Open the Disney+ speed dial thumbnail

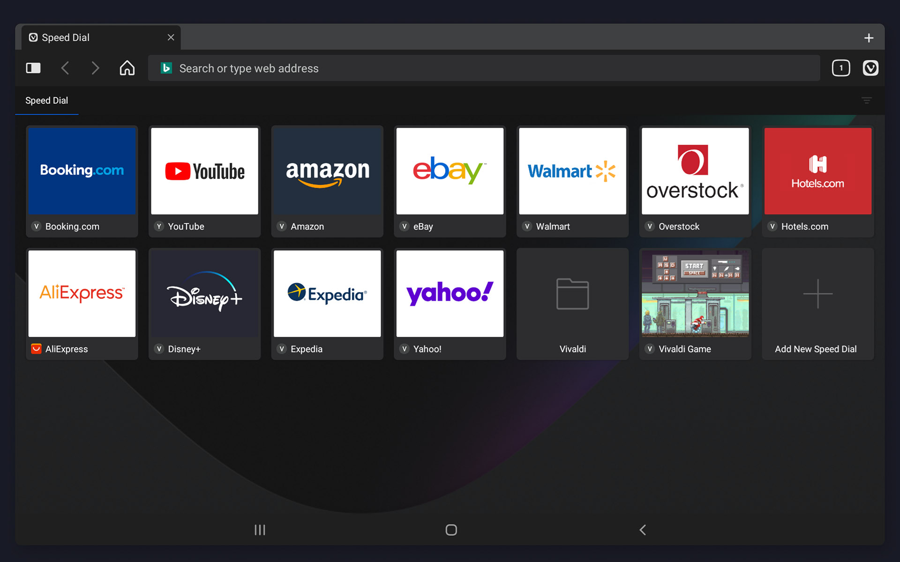205,294
